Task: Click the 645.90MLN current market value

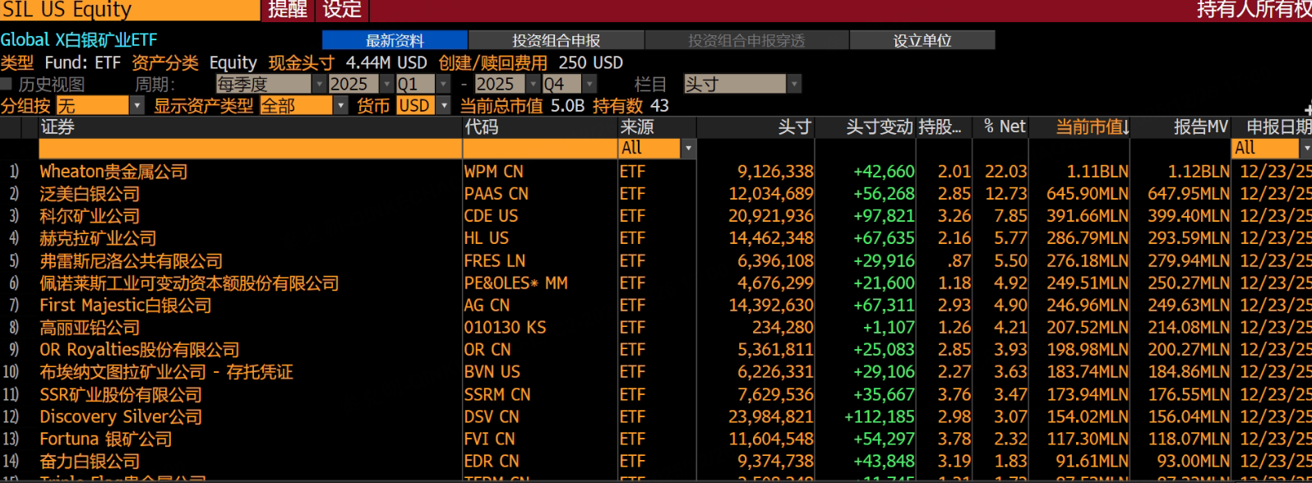Action: click(1088, 194)
